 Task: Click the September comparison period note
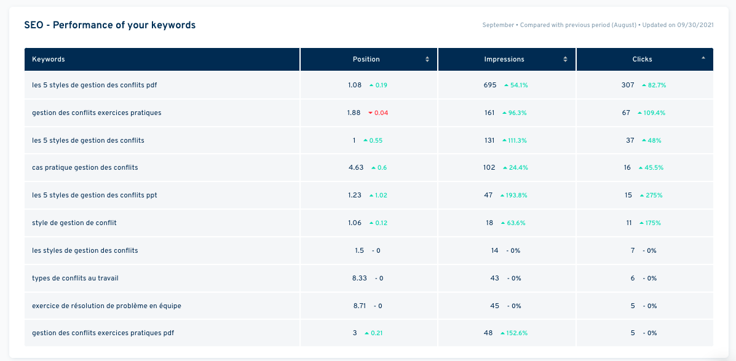coord(598,25)
